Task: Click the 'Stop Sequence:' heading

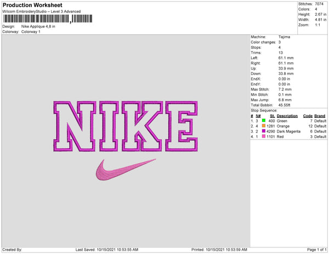Action: (264, 111)
